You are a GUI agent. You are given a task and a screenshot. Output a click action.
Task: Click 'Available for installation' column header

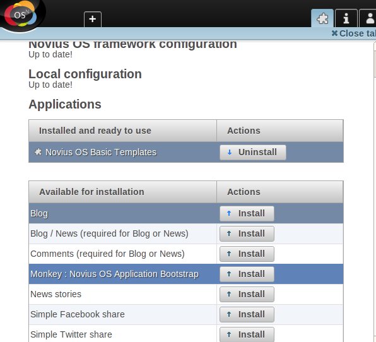click(x=122, y=192)
